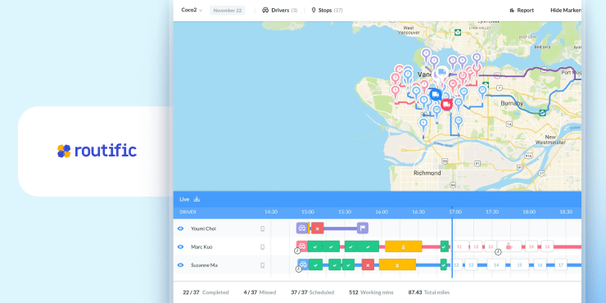Select stop 14 in Suzanne Ma's timeline
Image resolution: width=606 pixels, height=303 pixels.
coord(496,265)
